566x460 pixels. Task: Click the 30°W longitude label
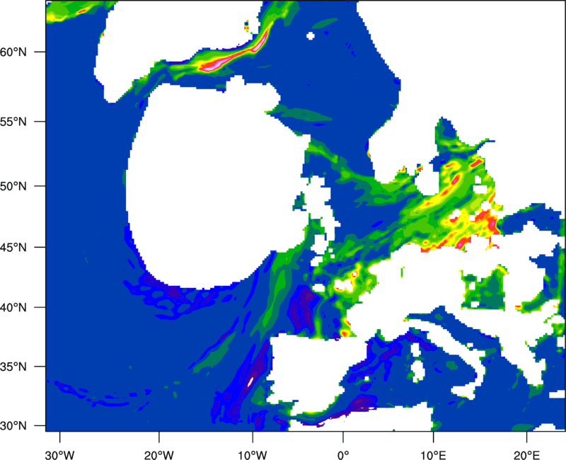(x=59, y=455)
